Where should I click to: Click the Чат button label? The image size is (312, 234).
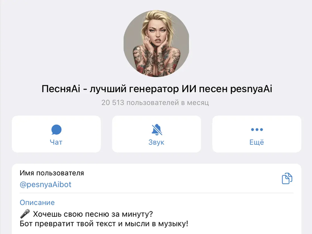tap(56, 142)
